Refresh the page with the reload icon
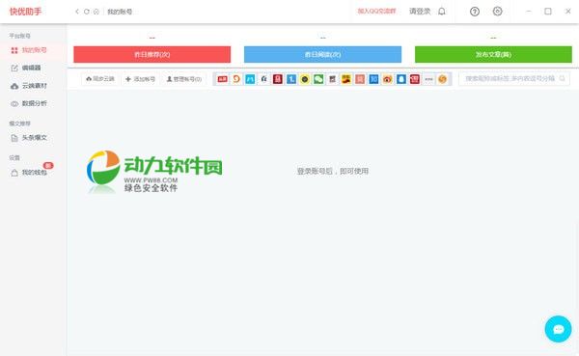The height and width of the screenshot is (356, 579). click(x=87, y=12)
